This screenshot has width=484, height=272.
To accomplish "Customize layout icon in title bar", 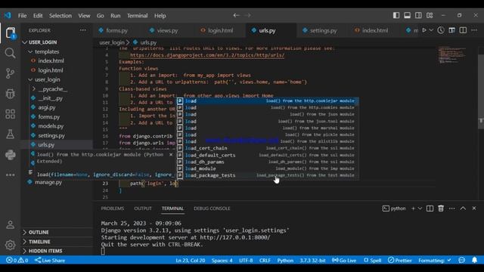I will [430, 15].
